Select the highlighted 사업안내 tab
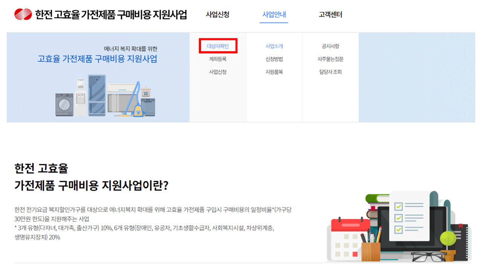482x271 pixels. pos(274,14)
